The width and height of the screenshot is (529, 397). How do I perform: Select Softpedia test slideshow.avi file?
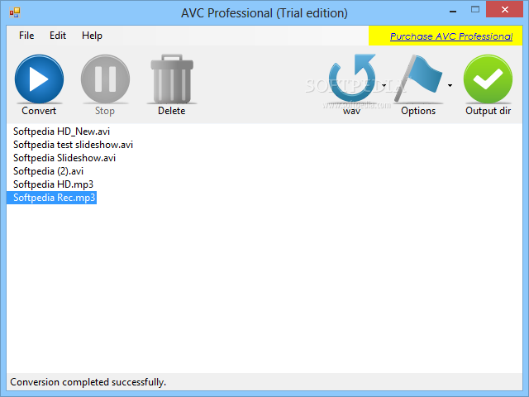73,145
